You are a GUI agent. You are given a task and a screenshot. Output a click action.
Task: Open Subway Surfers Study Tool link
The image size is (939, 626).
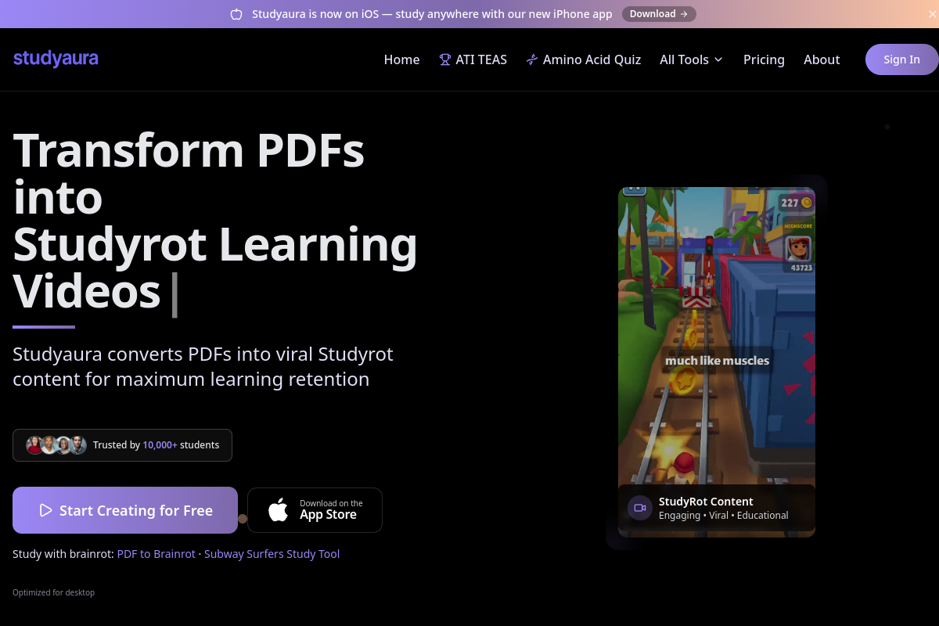click(272, 554)
